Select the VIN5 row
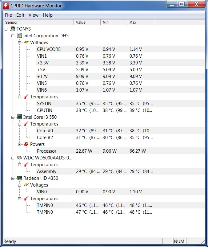The height and width of the screenshot is (247, 208). tap(120, 83)
